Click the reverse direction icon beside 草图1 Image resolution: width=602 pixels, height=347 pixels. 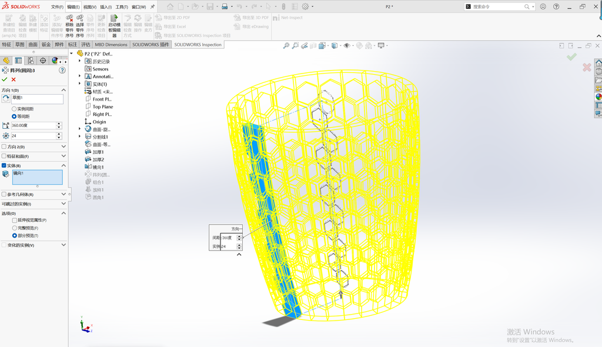[x=6, y=98]
